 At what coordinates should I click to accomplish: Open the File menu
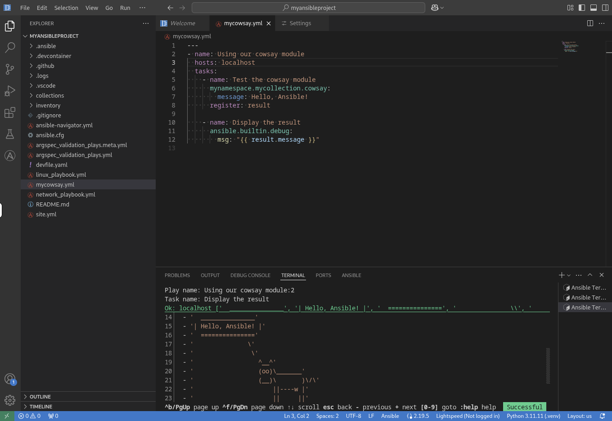click(25, 8)
